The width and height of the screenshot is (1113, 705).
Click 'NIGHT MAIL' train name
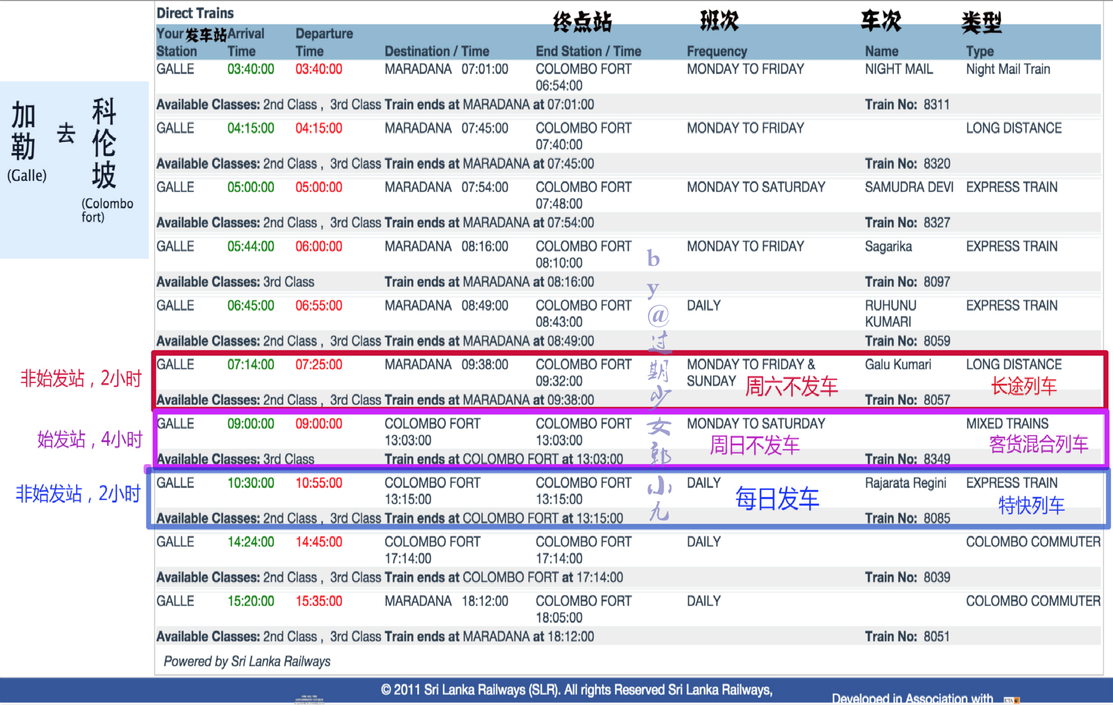point(899,69)
